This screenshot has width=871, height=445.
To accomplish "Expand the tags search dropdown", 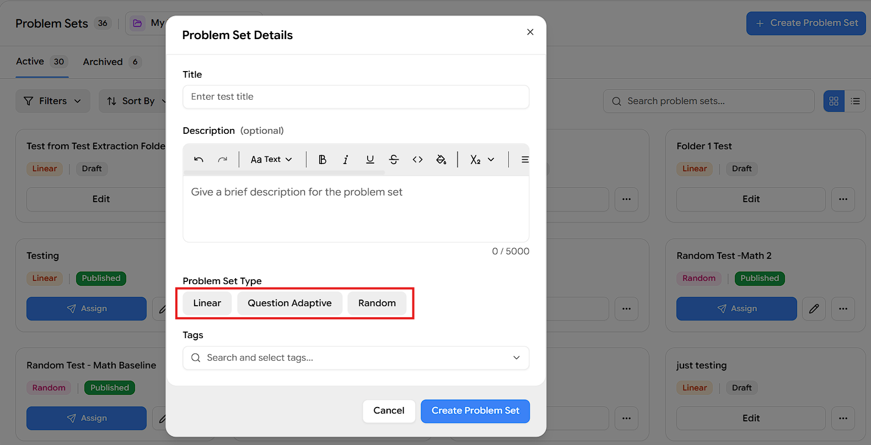I will (356, 358).
